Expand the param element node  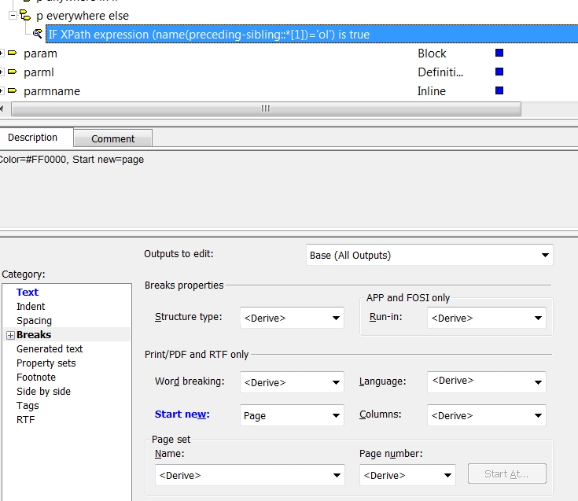tap(2, 53)
